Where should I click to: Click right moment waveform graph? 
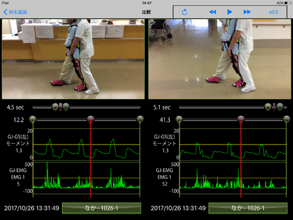[233, 144]
